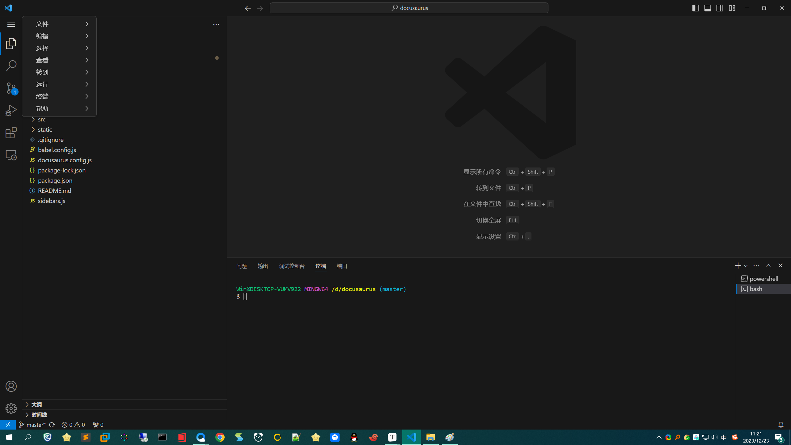Switch to the 问题 panel tab
The height and width of the screenshot is (445, 791).
click(241, 266)
